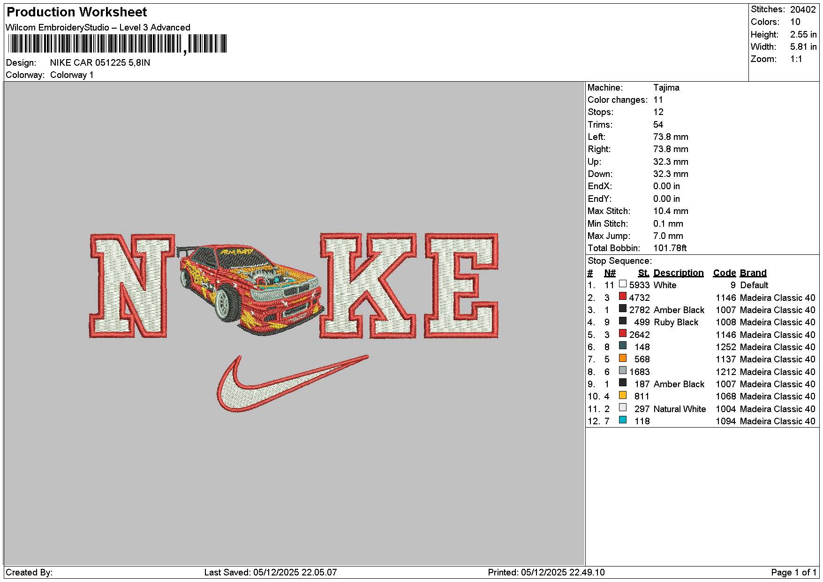823x582 pixels.
Task: Click the Colors value 10
Action: pos(795,22)
